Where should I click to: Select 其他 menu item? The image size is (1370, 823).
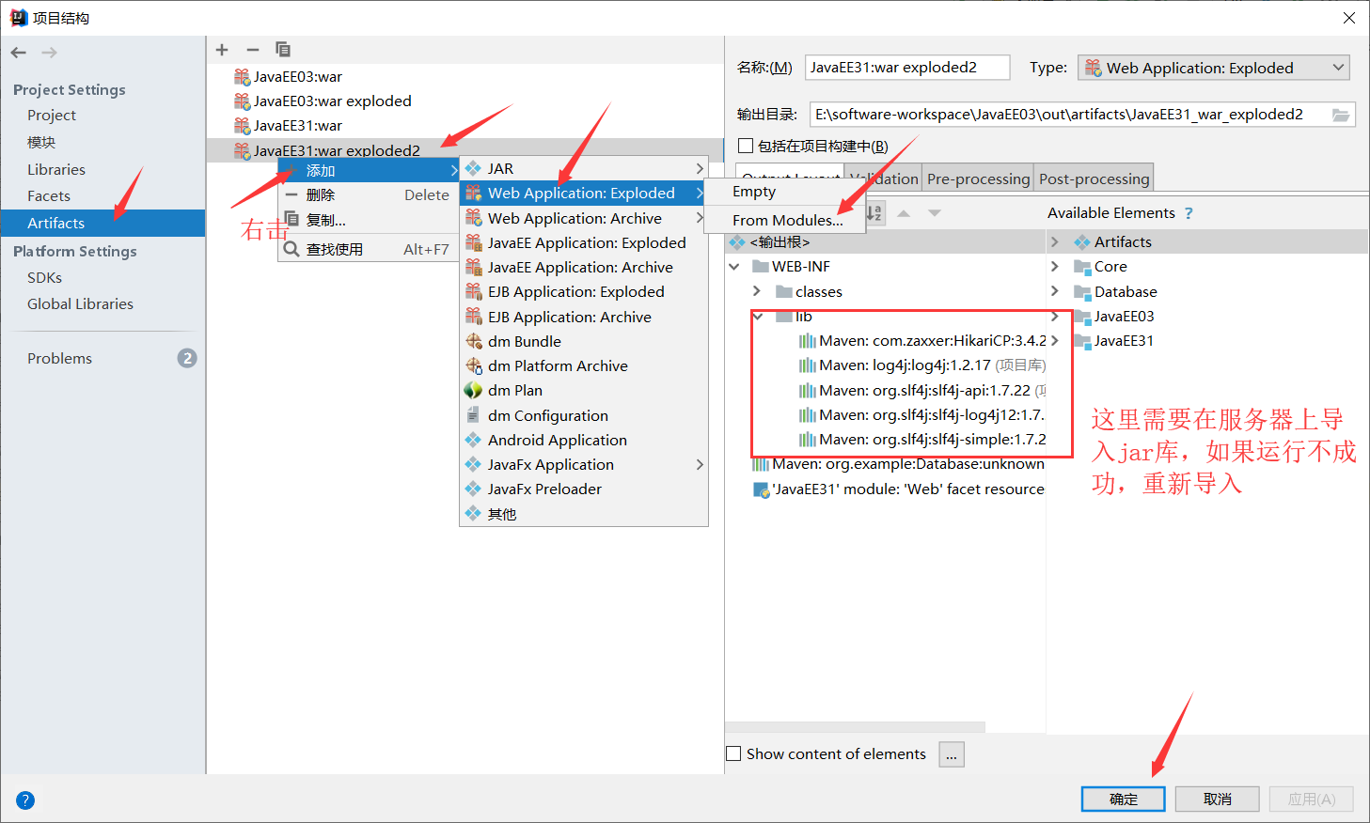point(584,514)
